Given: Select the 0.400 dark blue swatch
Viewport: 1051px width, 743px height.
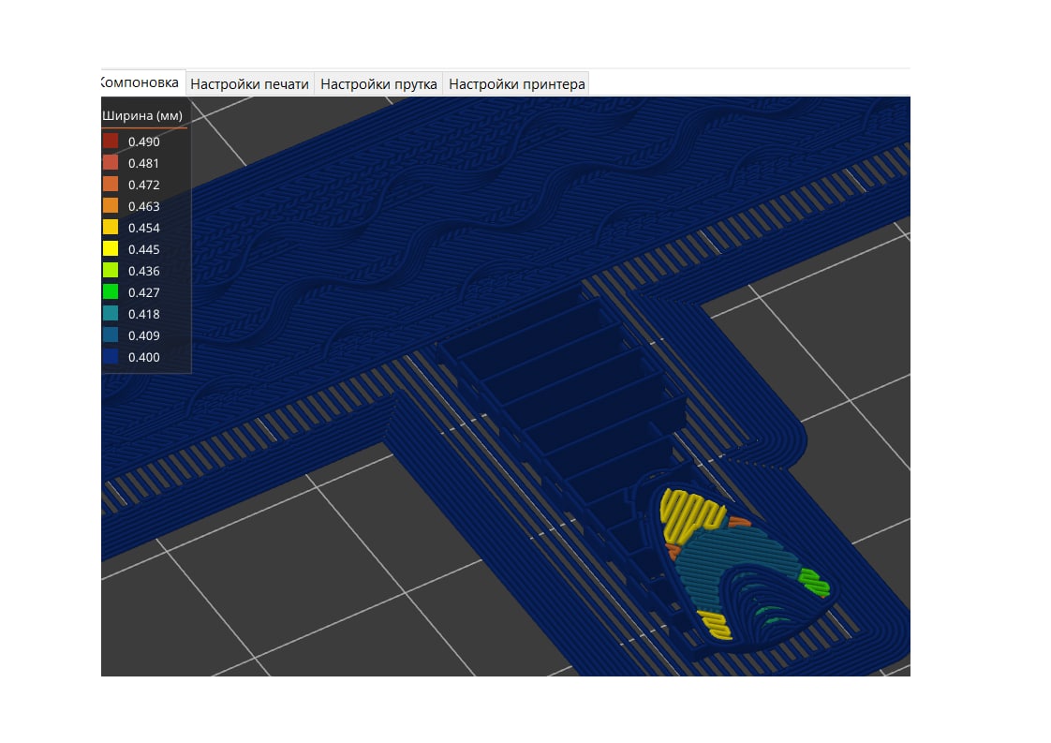Looking at the screenshot, I should (x=111, y=356).
